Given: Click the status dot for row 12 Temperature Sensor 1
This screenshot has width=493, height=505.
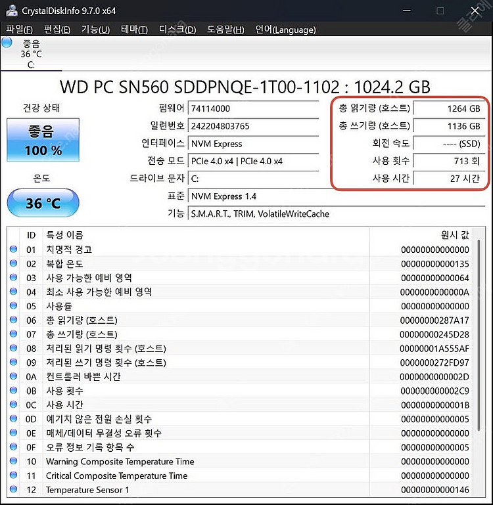Looking at the screenshot, I should click(x=14, y=489).
